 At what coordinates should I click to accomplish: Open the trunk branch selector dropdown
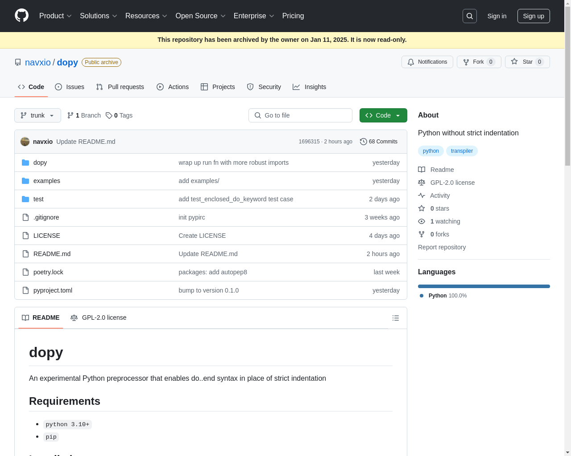[37, 115]
